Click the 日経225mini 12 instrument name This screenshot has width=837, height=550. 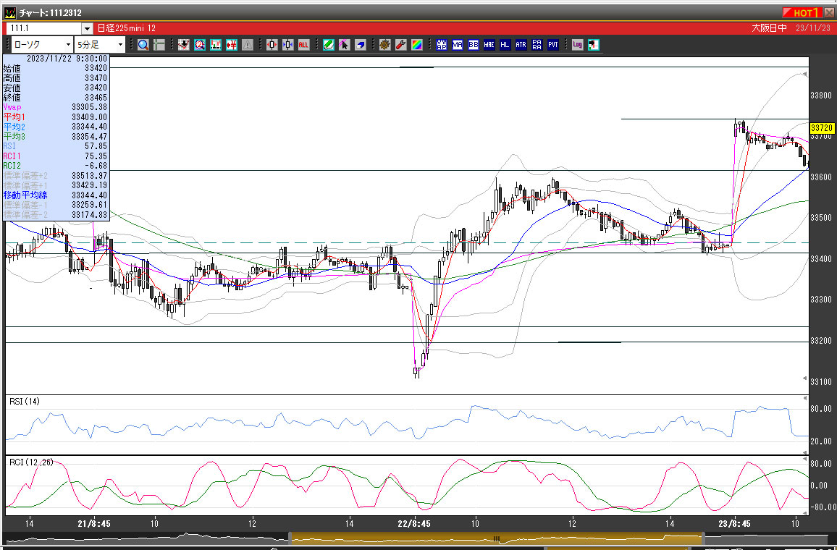tap(127, 28)
